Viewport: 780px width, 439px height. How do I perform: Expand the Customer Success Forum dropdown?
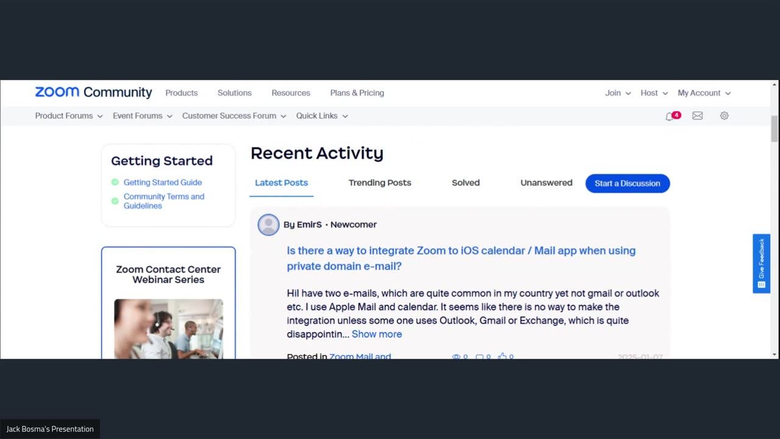pos(234,116)
